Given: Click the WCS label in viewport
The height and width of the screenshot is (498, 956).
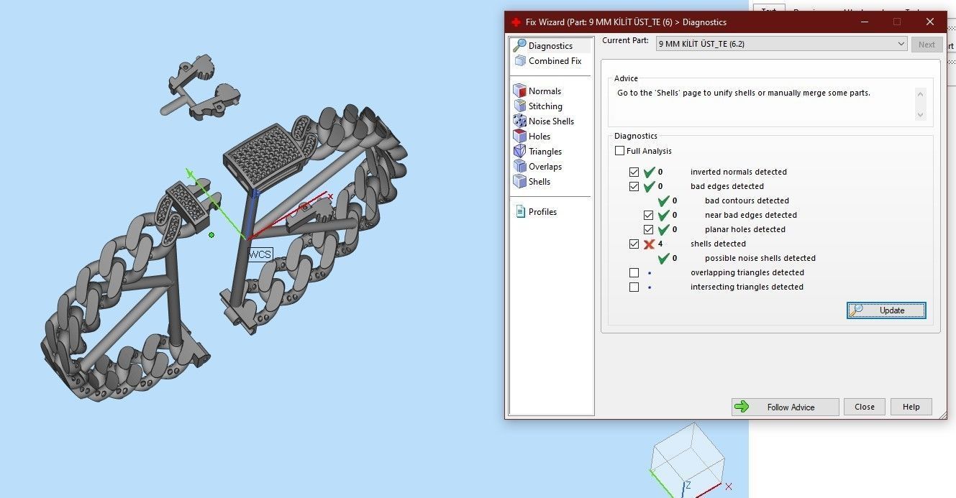Looking at the screenshot, I should point(260,254).
